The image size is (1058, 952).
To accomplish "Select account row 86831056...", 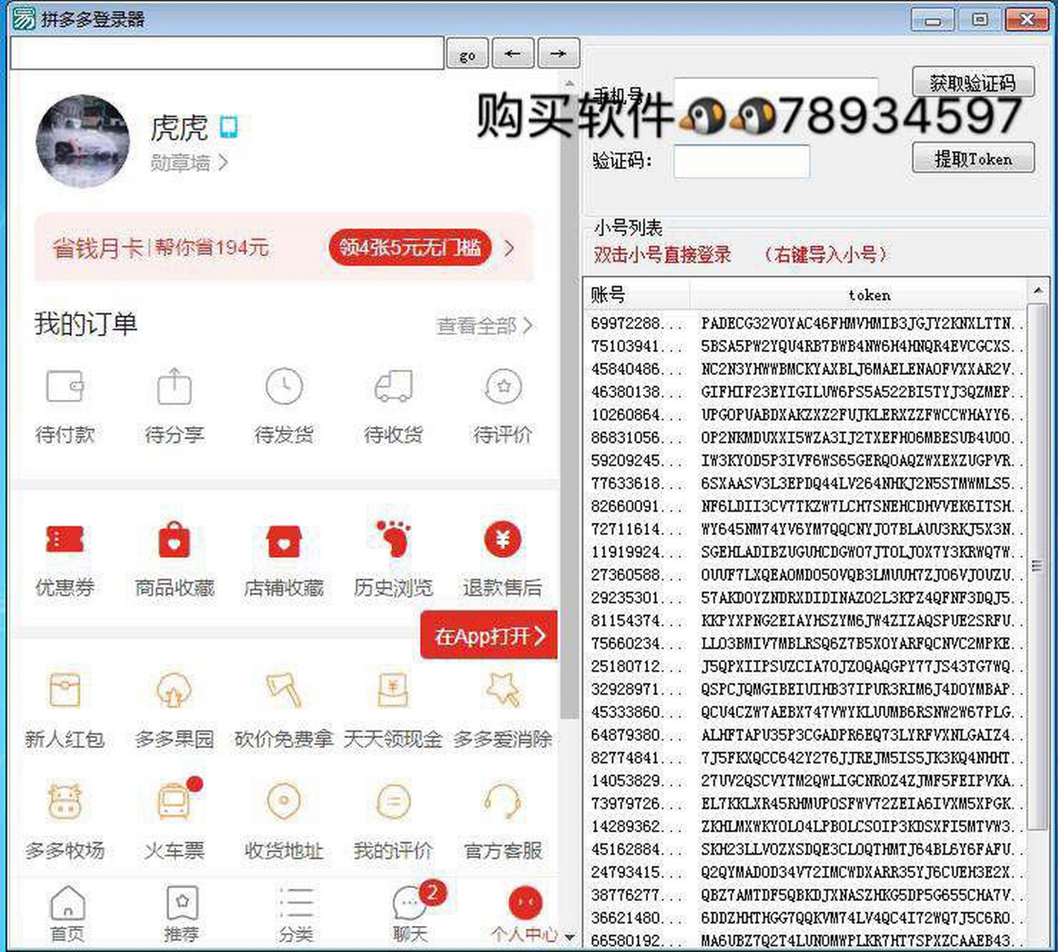I will [x=806, y=438].
